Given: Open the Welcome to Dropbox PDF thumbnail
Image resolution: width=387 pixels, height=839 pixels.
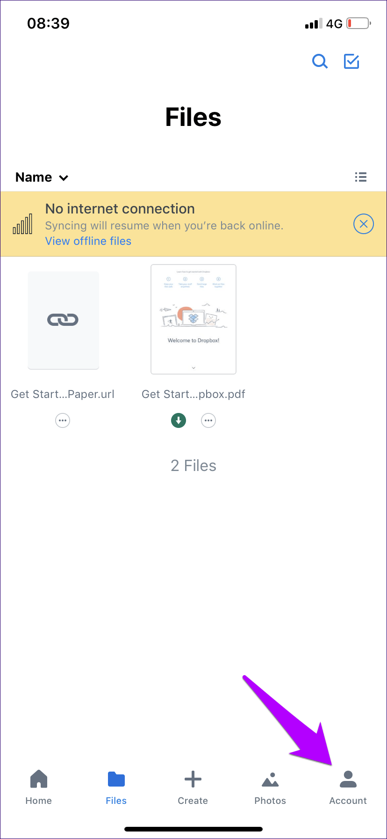Looking at the screenshot, I should 193,319.
